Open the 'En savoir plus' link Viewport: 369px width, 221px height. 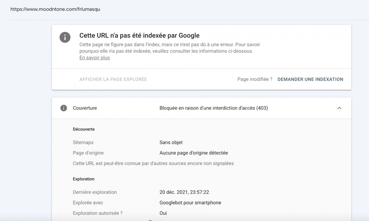point(94,57)
